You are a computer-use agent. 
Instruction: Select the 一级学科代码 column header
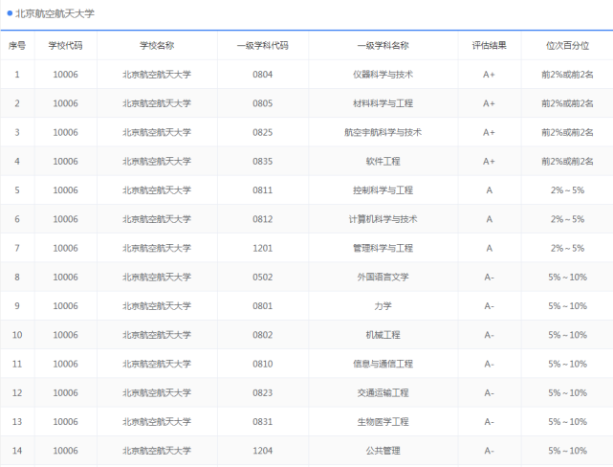coord(263,45)
